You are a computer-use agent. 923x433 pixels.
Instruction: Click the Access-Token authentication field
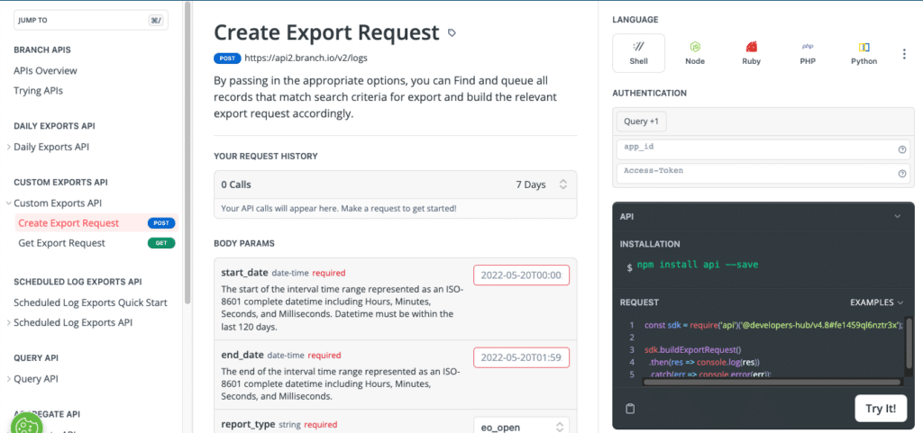pyautogui.click(x=763, y=174)
